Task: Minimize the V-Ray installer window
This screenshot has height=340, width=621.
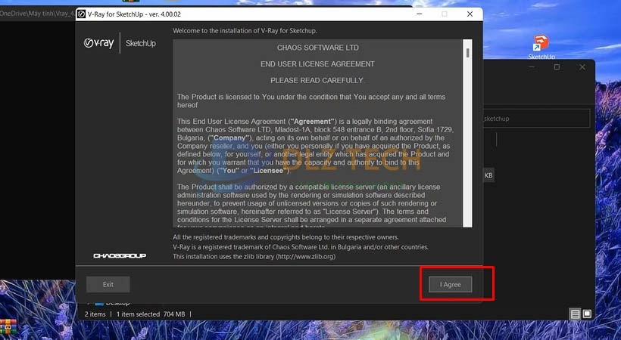Action: [417, 14]
